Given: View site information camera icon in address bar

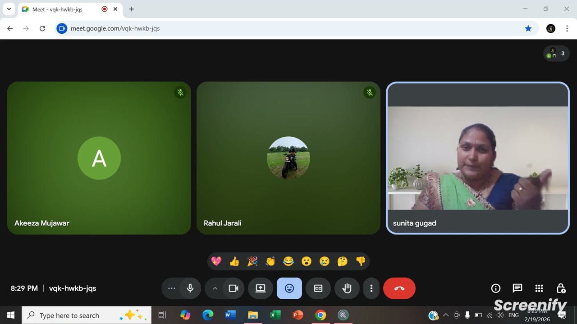Looking at the screenshot, I should [62, 28].
